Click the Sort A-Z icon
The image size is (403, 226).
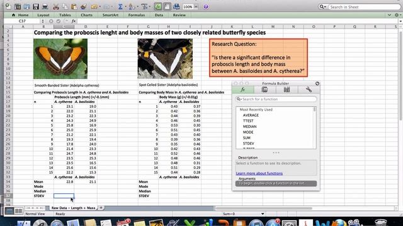pos(132,7)
